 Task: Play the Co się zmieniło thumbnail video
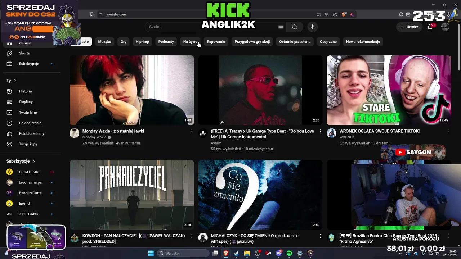tap(260, 195)
